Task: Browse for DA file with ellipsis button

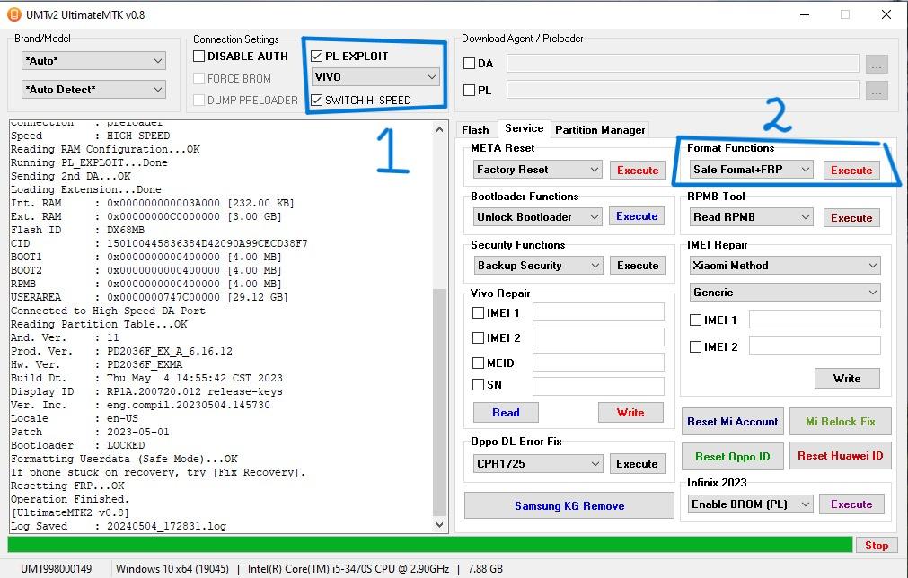Action: 877,65
